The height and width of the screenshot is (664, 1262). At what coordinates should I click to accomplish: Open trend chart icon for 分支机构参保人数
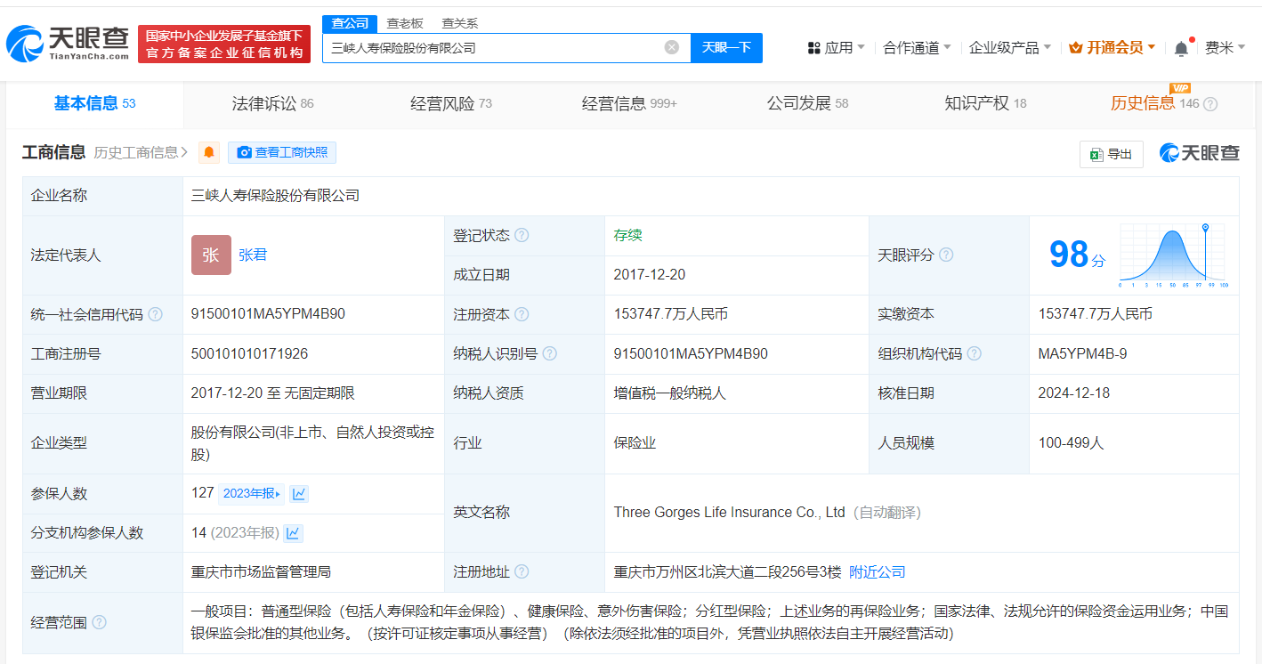tap(293, 533)
